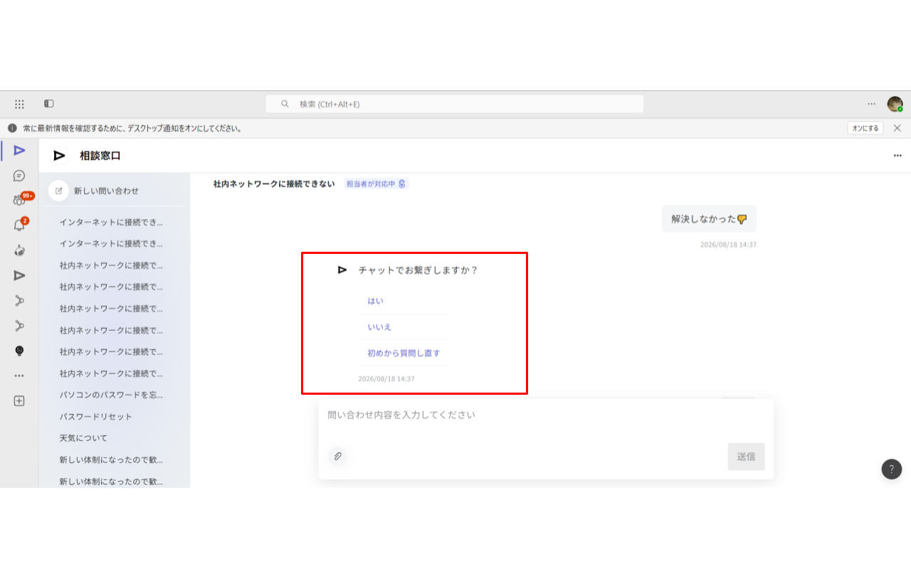This screenshot has height=569, width=911.
Task: Click the オンにする notification button
Action: pyautogui.click(x=865, y=128)
